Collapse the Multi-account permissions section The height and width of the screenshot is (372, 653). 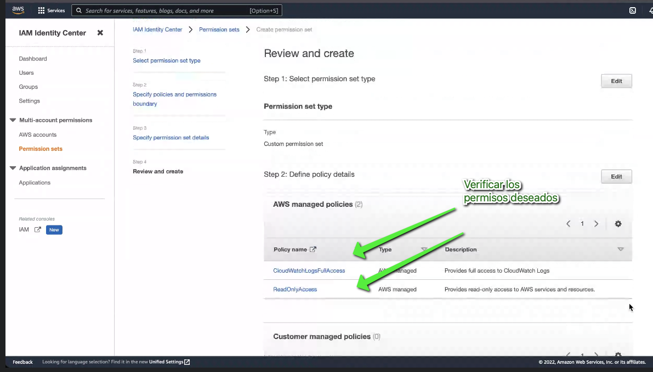coord(13,120)
